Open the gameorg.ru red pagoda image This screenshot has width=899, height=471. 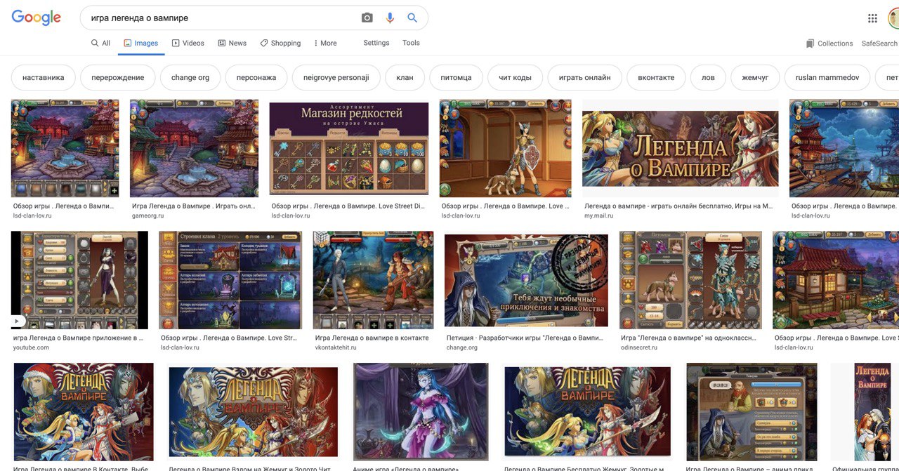point(194,148)
